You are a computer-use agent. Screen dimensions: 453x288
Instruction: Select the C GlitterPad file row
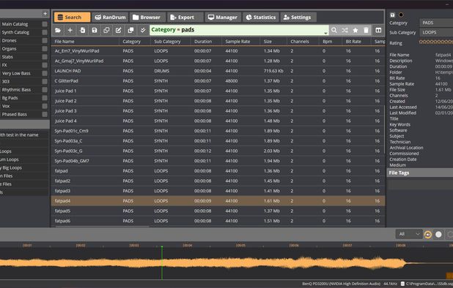point(218,81)
